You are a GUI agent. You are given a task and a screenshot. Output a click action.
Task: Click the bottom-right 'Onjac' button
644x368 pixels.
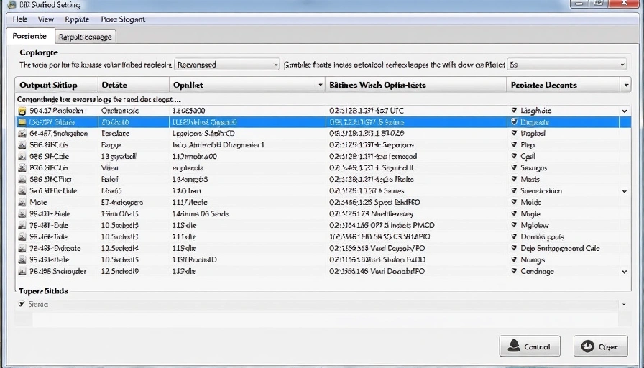pyautogui.click(x=600, y=346)
